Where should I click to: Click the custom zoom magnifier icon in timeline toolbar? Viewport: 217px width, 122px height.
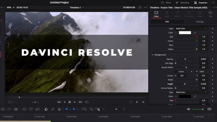[x=97, y=109]
